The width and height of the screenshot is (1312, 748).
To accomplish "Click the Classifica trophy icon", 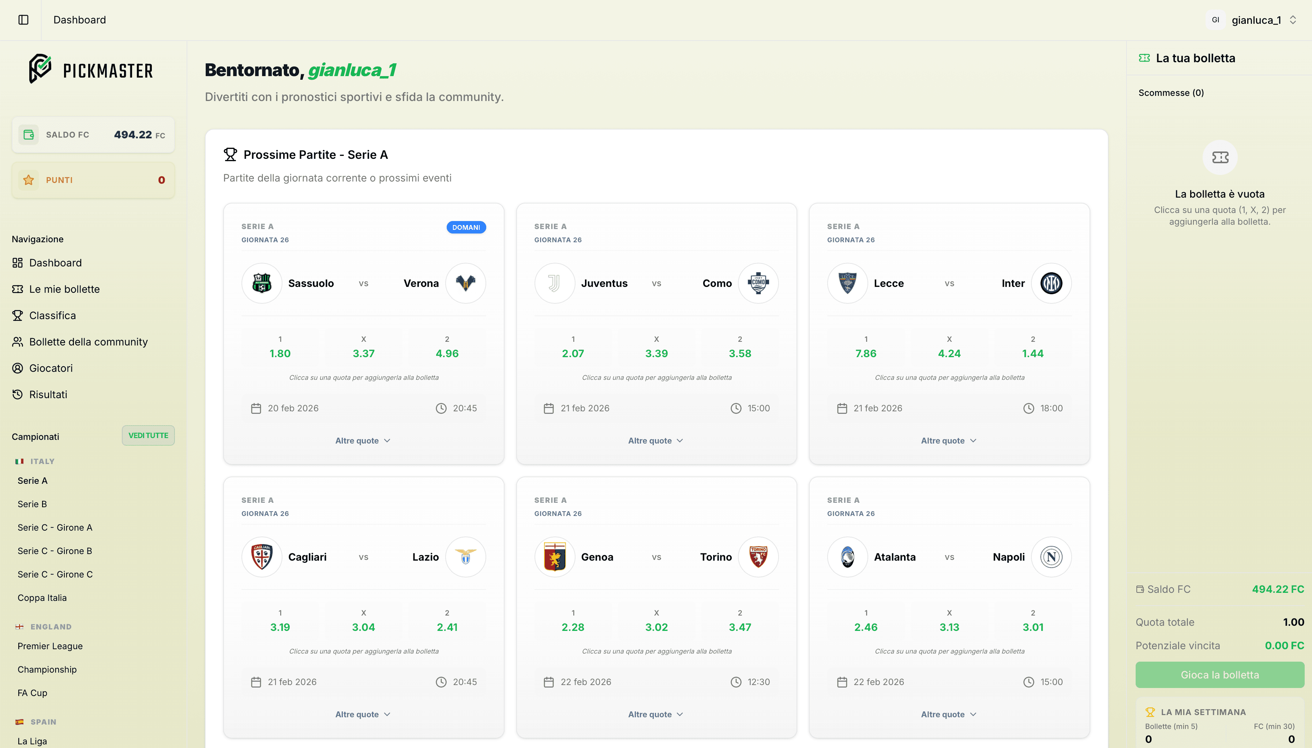I will [18, 315].
